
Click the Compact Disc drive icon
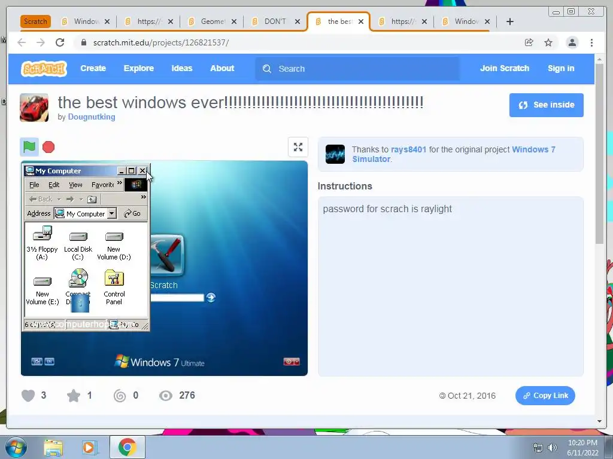click(78, 278)
